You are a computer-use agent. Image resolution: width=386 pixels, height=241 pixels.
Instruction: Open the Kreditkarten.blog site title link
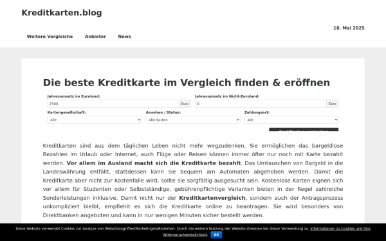[62, 13]
